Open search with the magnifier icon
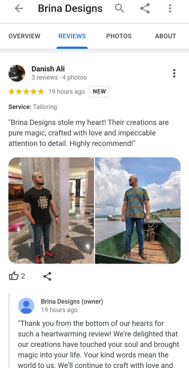This screenshot has width=189, height=368. (120, 8)
